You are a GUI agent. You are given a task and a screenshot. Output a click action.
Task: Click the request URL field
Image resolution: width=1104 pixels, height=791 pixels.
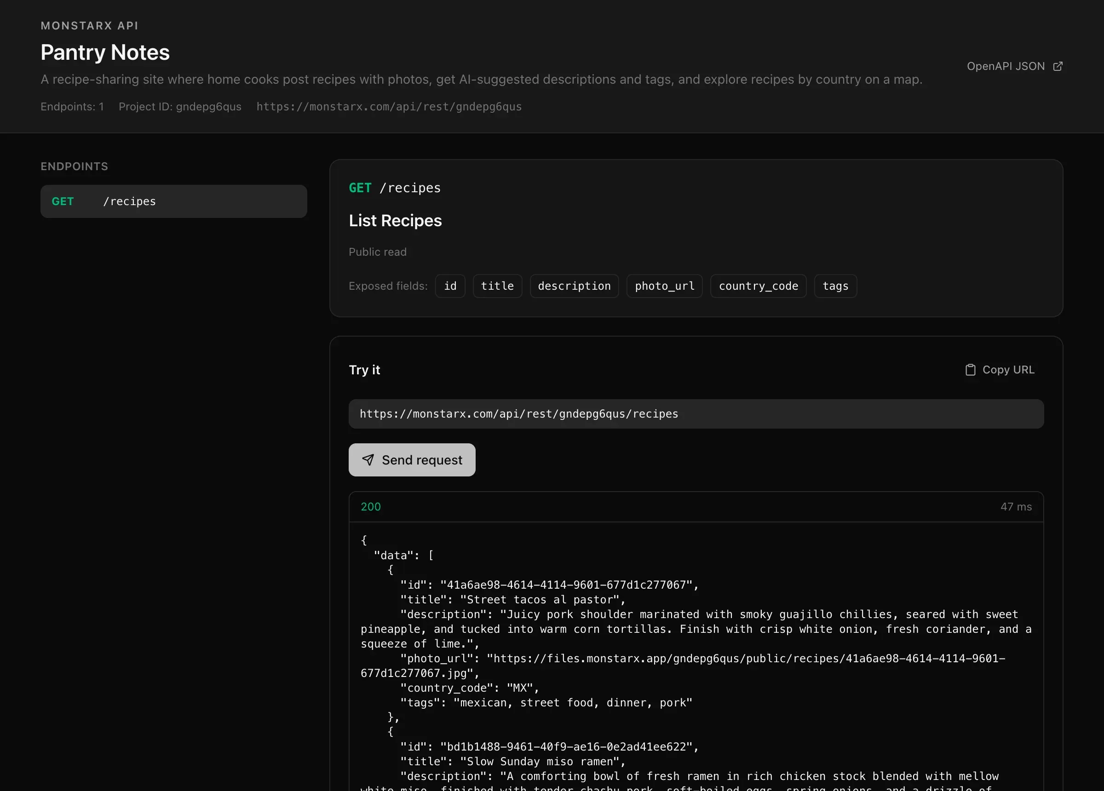click(x=696, y=414)
